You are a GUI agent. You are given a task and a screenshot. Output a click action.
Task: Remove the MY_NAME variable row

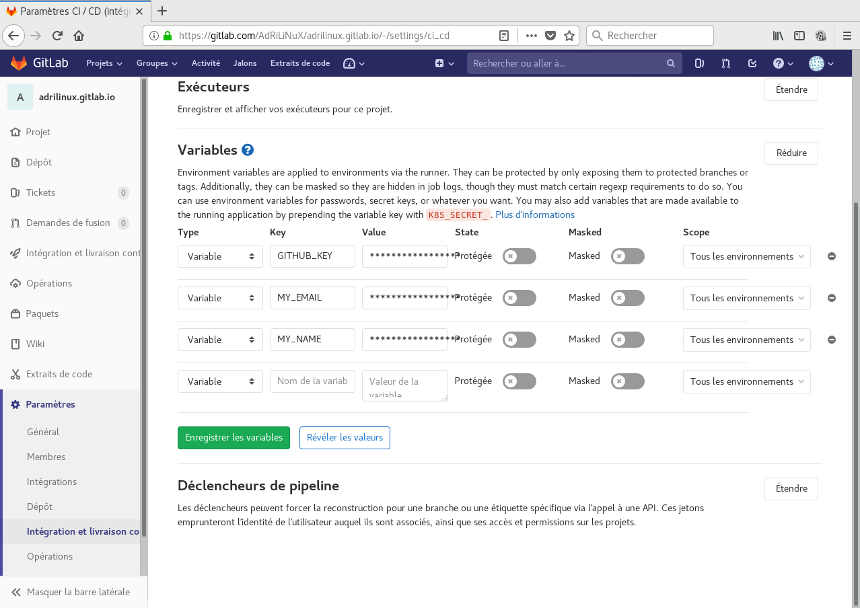click(x=832, y=340)
